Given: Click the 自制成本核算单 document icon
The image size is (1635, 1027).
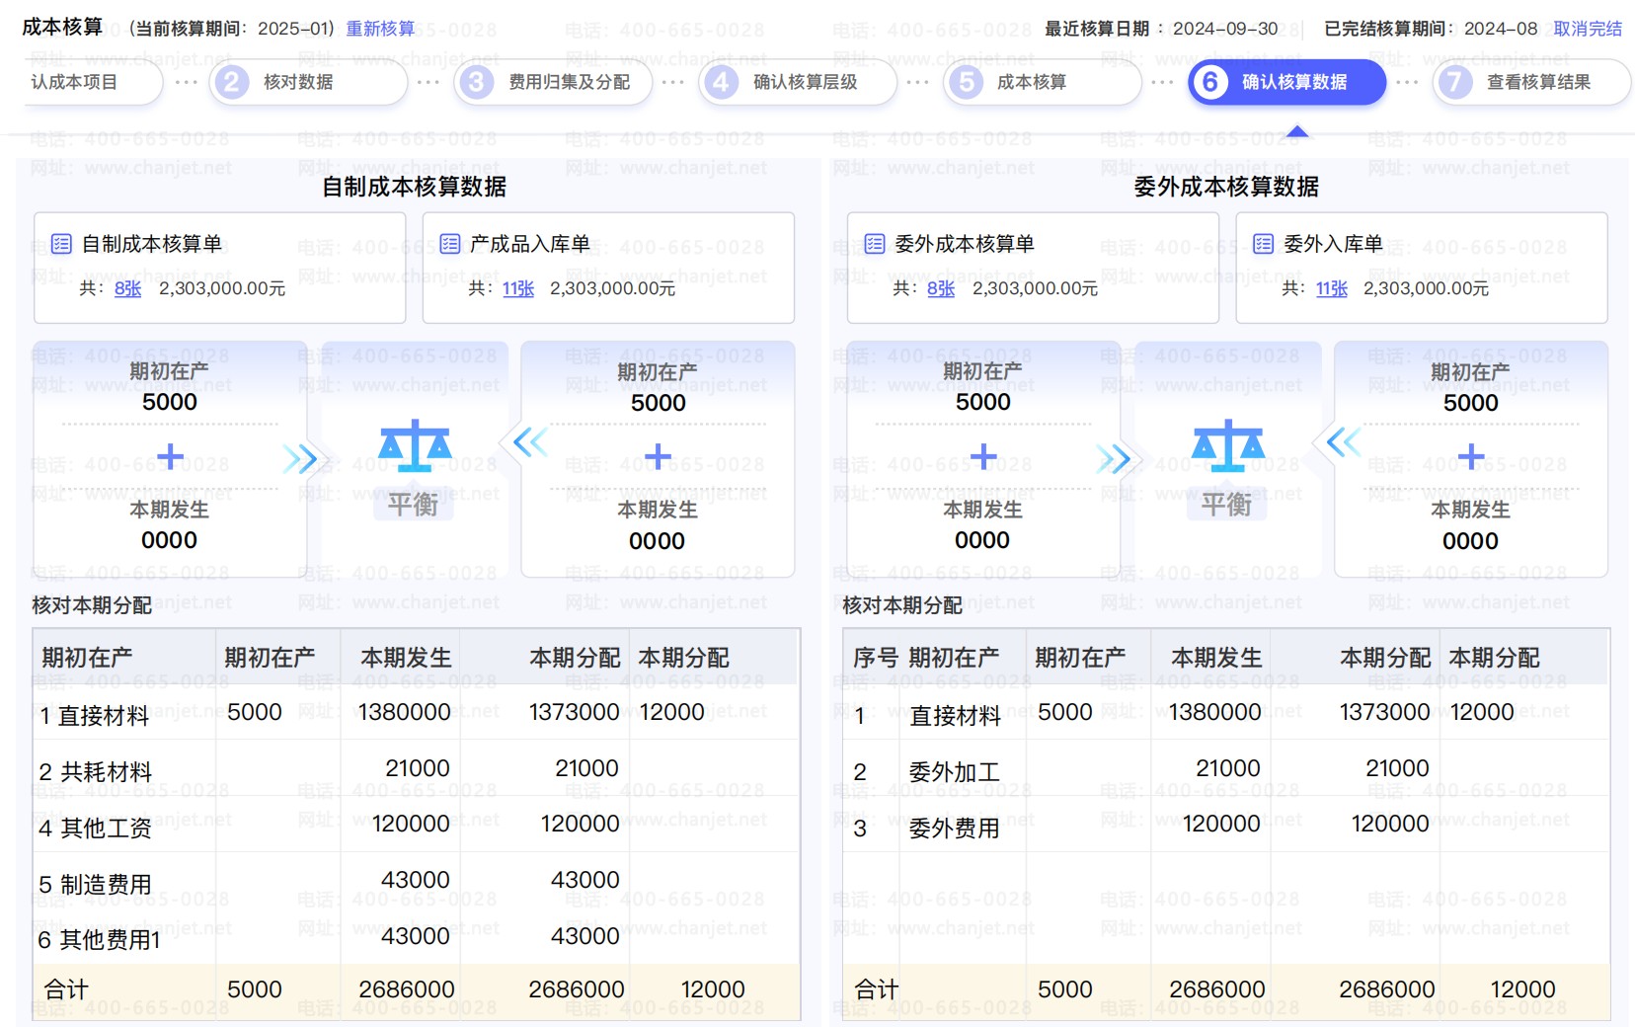Looking at the screenshot, I should coord(61,244).
